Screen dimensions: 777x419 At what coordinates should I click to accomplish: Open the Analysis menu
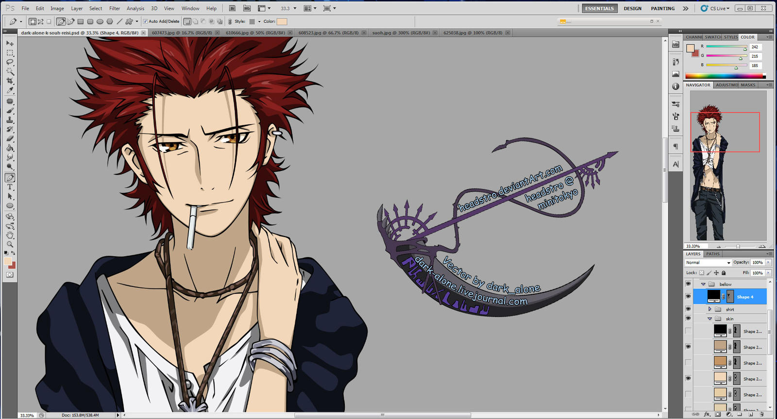pos(135,8)
